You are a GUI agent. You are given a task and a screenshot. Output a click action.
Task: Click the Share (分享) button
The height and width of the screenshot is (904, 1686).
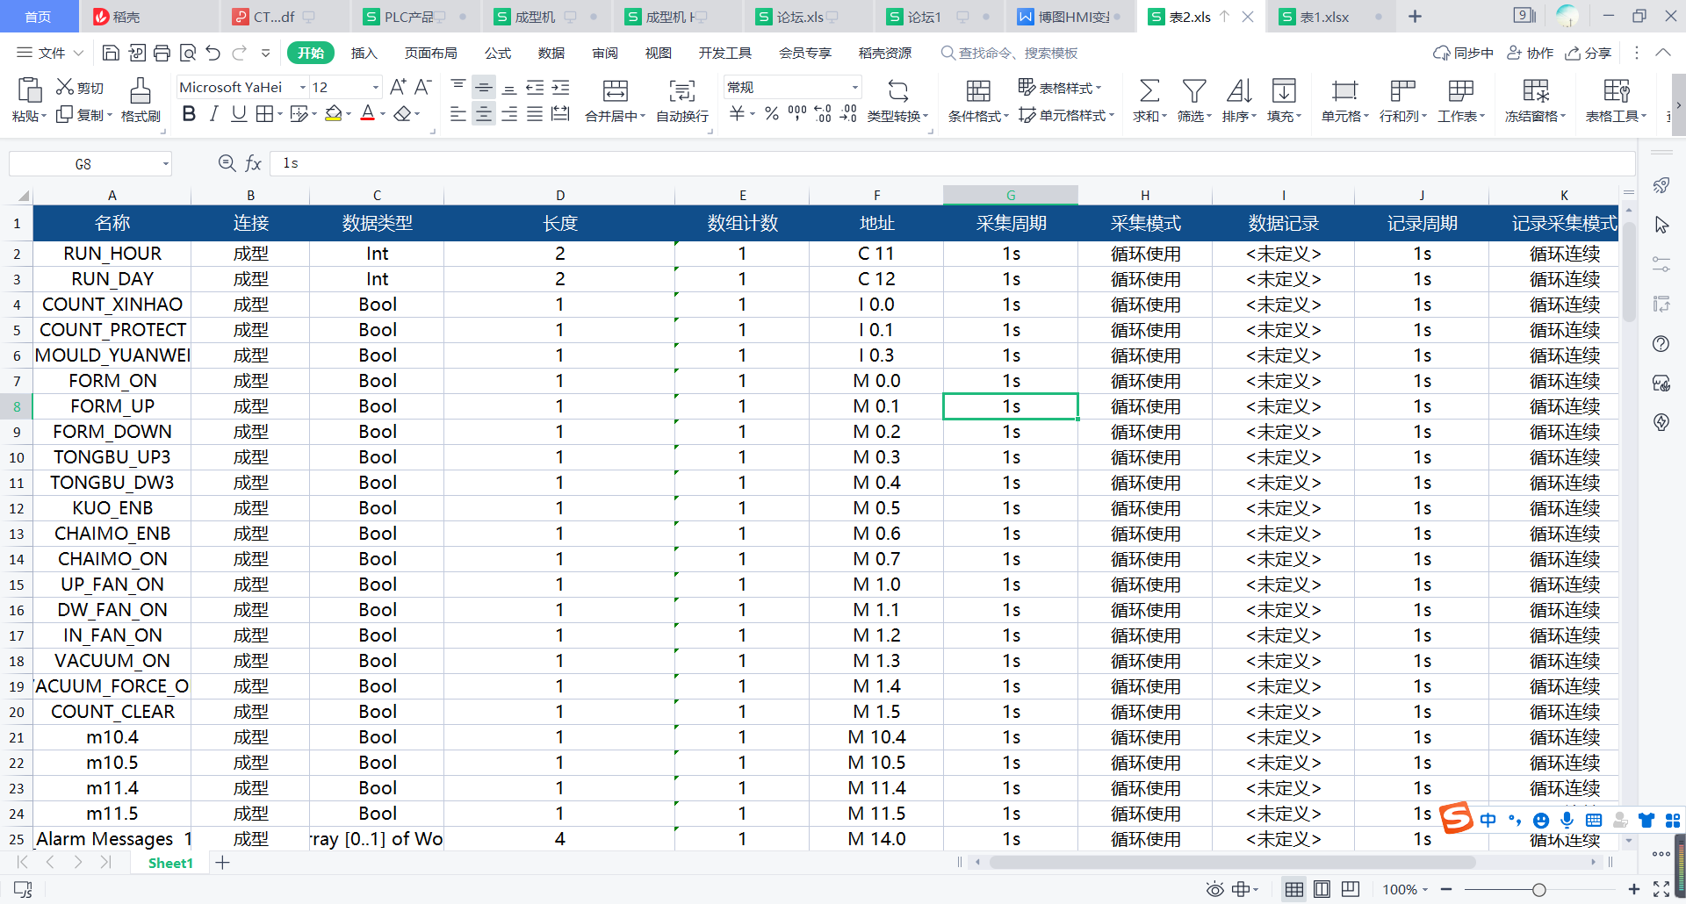1589,54
